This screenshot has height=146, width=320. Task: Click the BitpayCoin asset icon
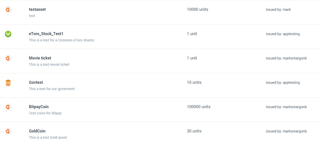pyautogui.click(x=8, y=107)
